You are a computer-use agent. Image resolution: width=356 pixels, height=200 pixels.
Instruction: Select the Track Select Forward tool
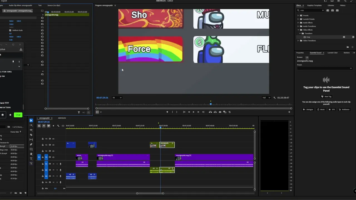click(31, 125)
